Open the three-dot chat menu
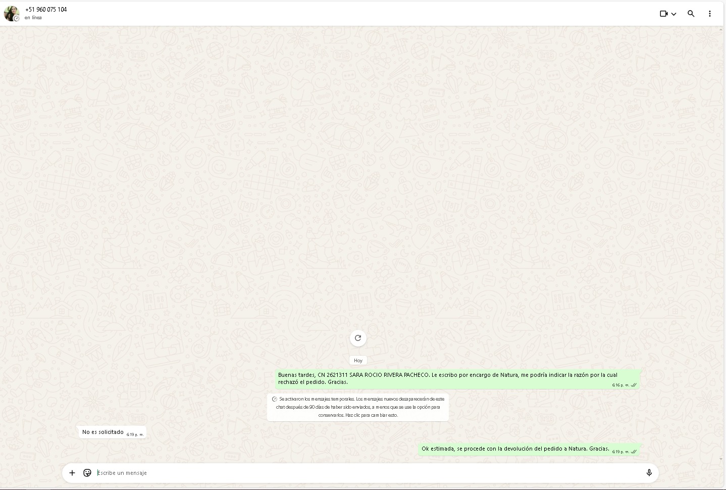The image size is (726, 490). click(709, 14)
